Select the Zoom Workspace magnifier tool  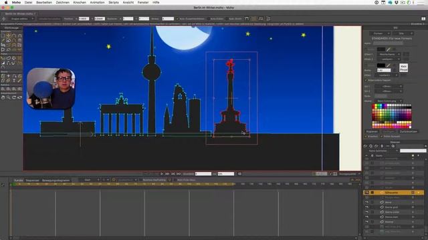click(9, 97)
